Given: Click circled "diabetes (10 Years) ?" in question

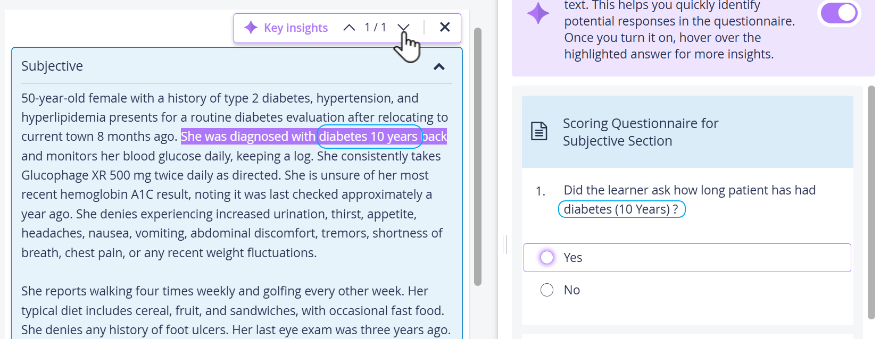Looking at the screenshot, I should point(621,209).
